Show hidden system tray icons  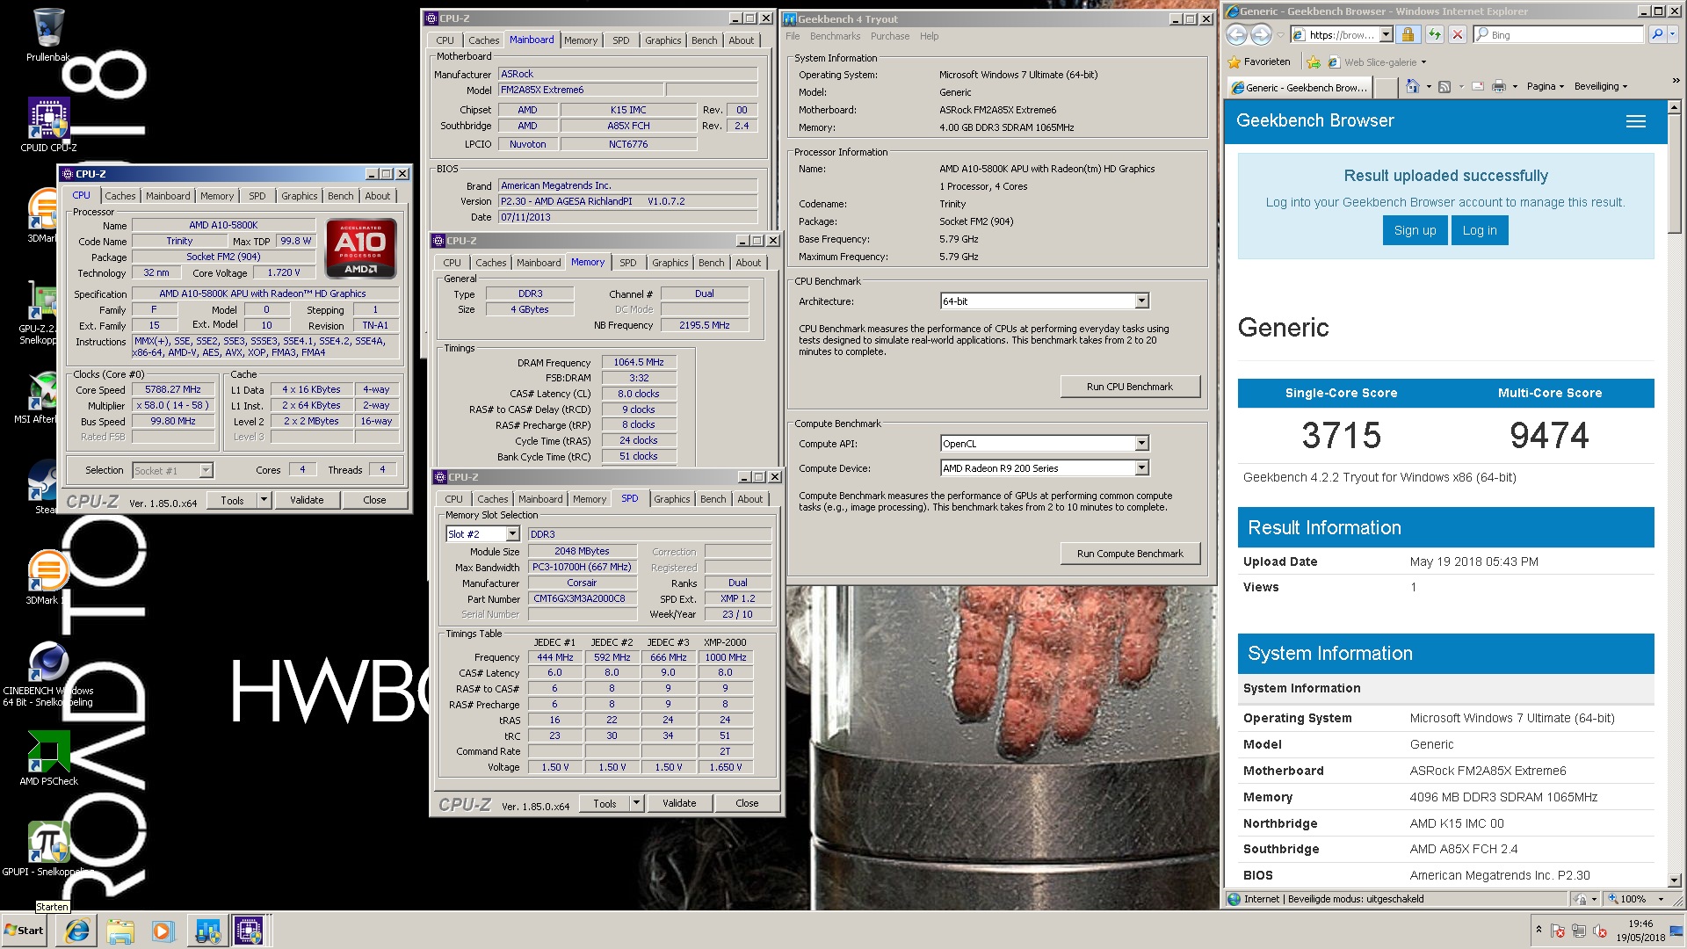pos(1538,930)
